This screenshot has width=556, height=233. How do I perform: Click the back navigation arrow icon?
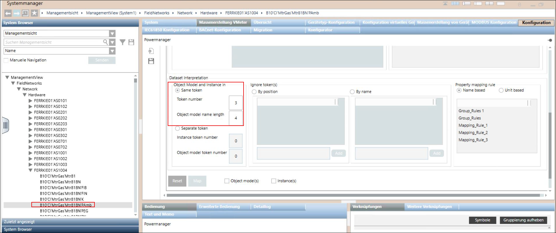[x=8, y=13]
